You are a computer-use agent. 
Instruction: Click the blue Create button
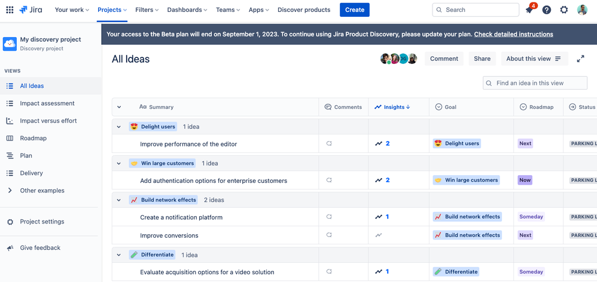355,10
